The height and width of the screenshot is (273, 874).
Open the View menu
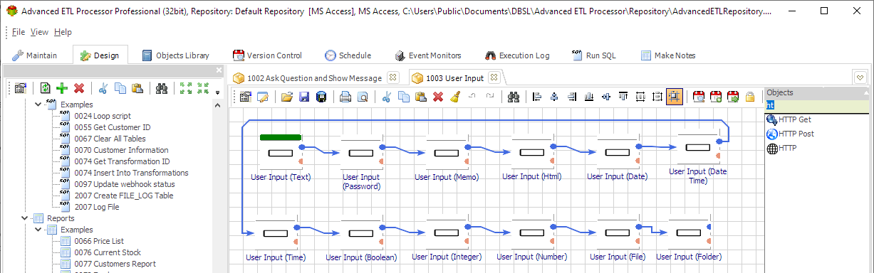pos(40,32)
